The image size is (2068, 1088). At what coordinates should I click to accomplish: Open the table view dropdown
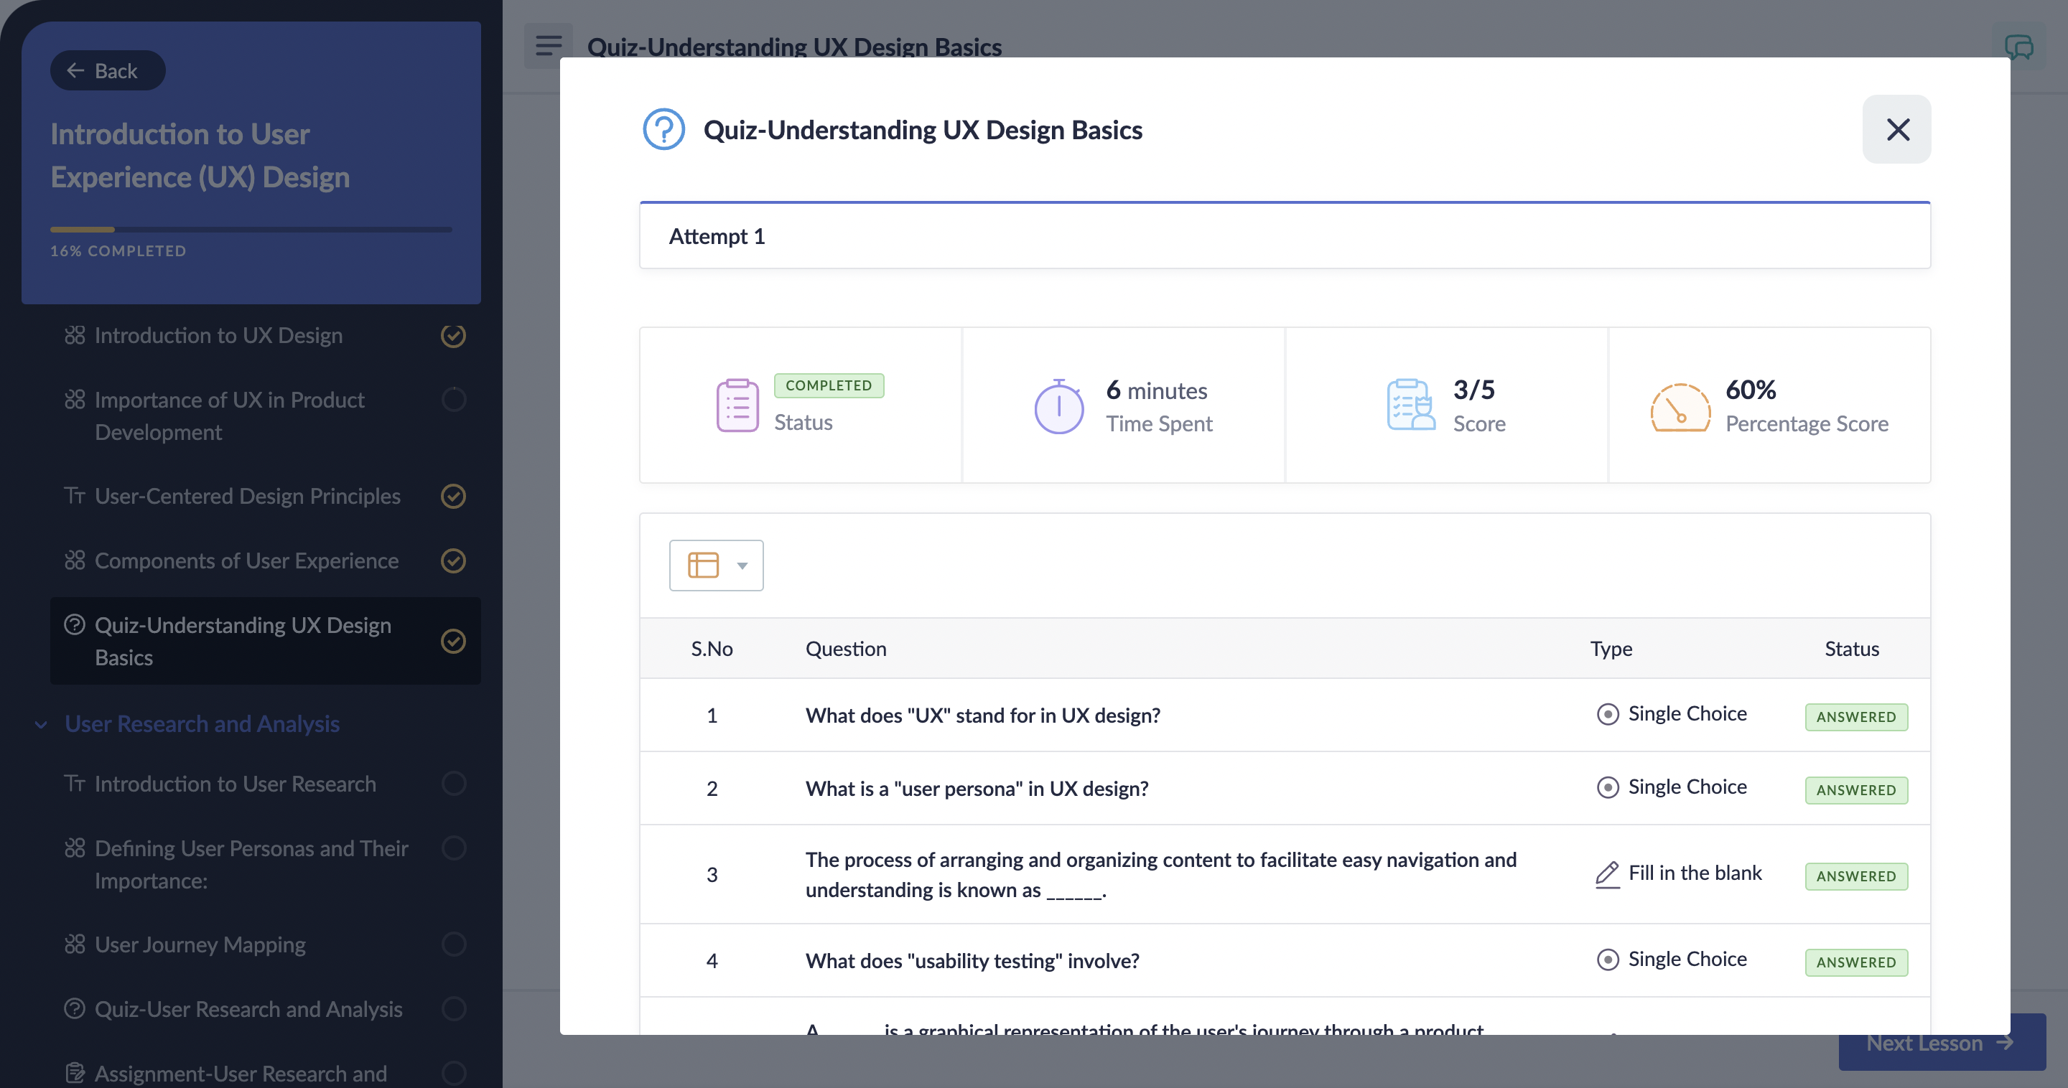[x=716, y=566]
